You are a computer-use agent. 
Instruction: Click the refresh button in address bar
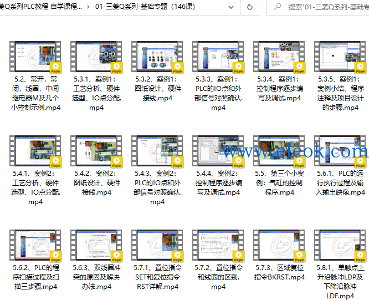pos(250,7)
